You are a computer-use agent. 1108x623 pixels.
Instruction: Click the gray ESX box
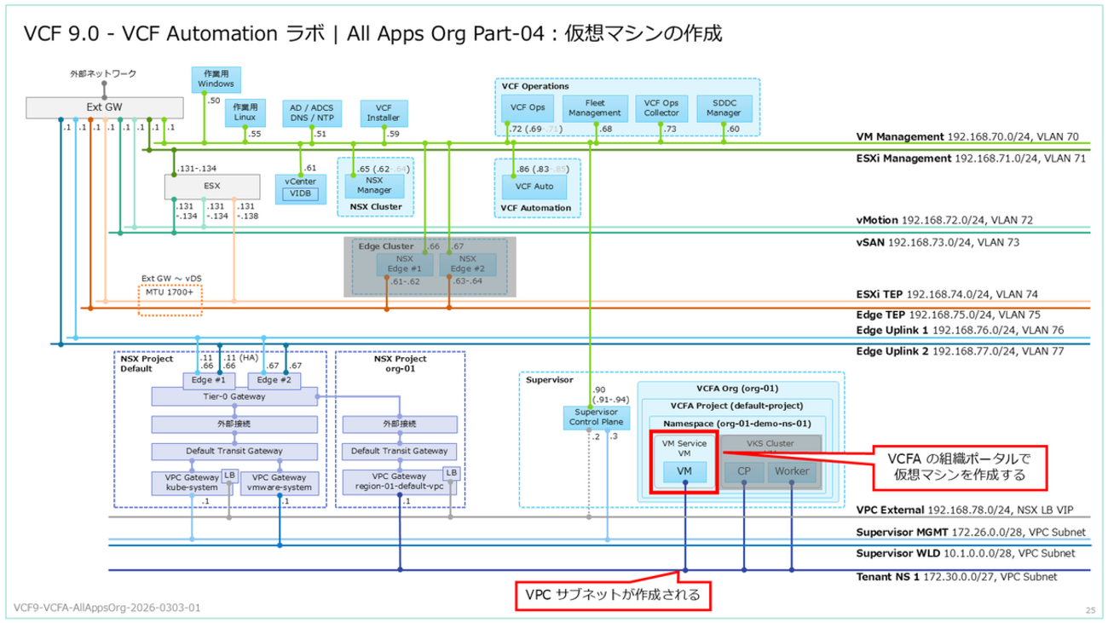[x=211, y=187]
